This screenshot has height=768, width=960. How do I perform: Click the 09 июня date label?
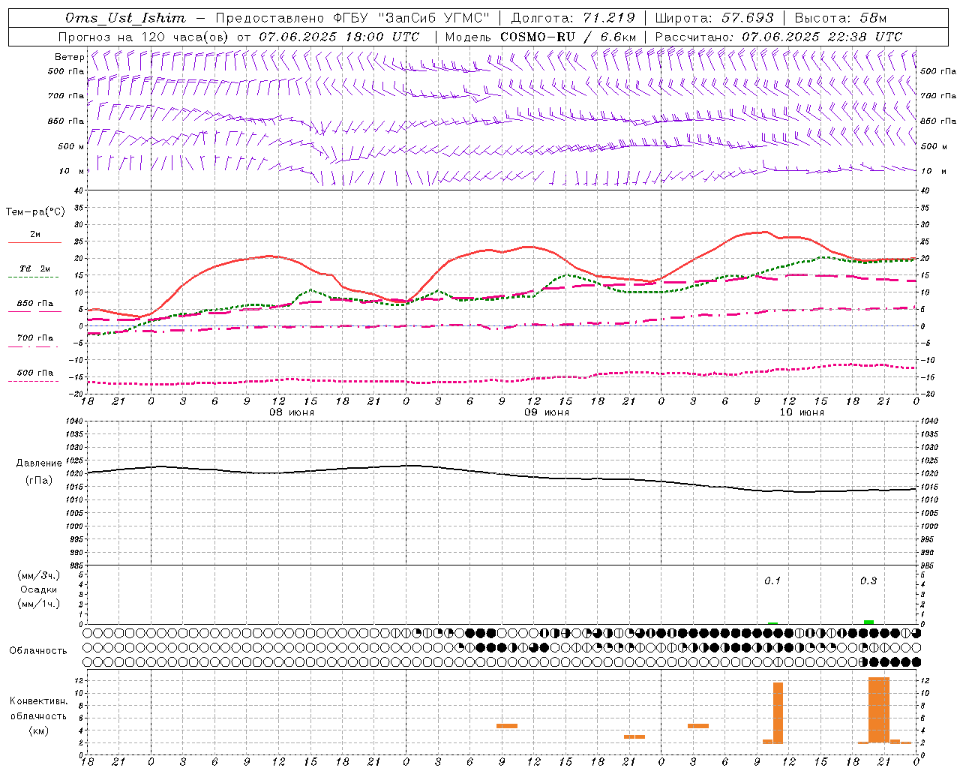pyautogui.click(x=547, y=412)
